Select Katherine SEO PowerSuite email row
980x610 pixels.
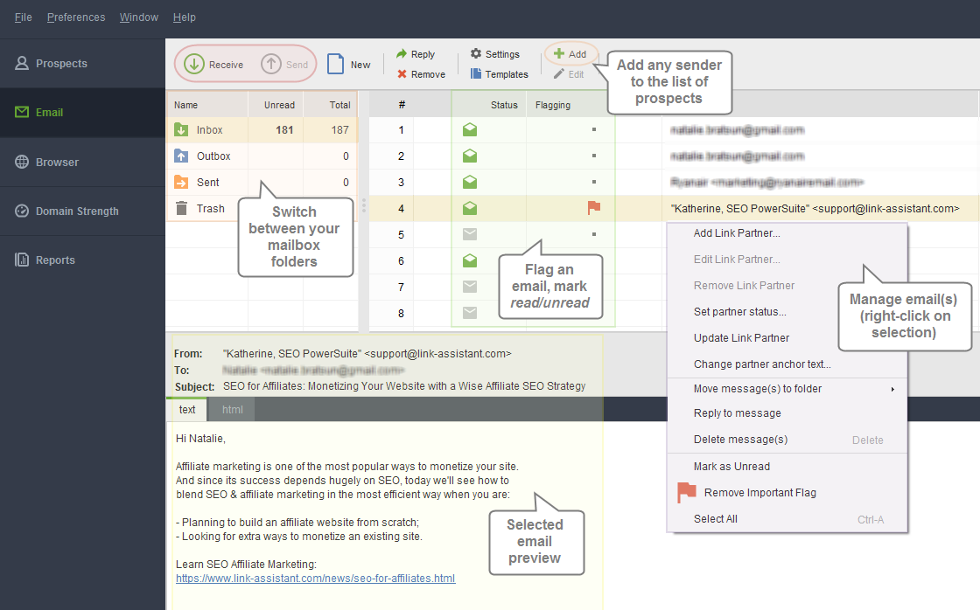(x=675, y=209)
